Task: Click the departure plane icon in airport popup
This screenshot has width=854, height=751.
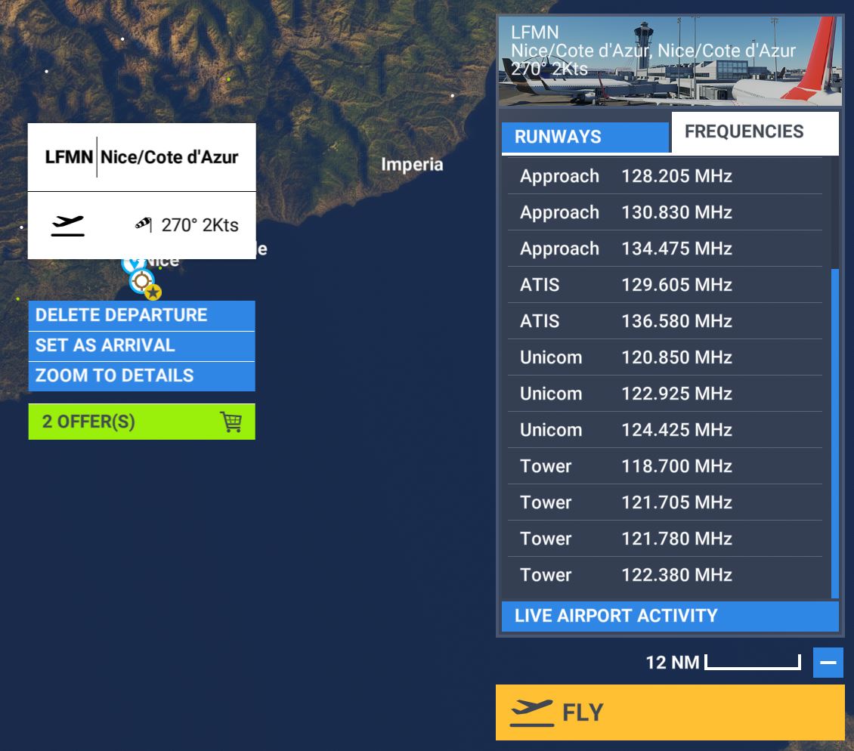Action: pos(67,225)
